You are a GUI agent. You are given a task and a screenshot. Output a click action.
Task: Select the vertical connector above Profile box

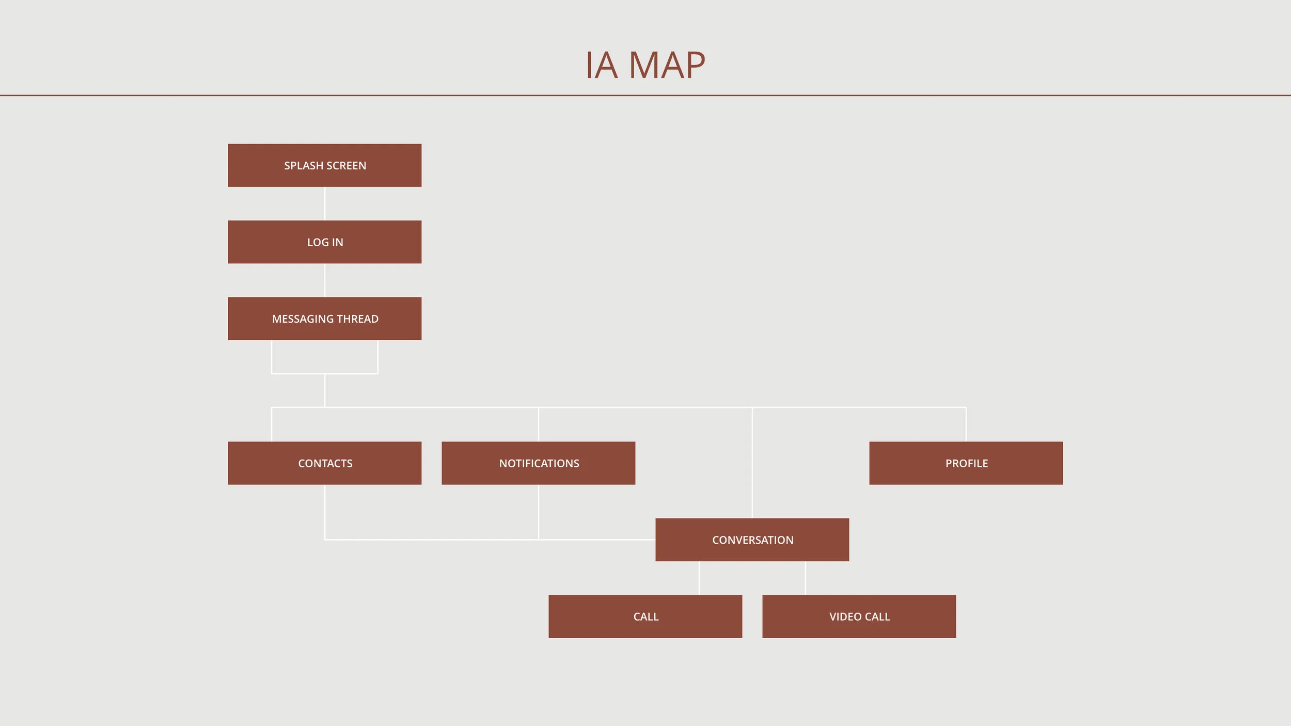pyautogui.click(x=966, y=424)
